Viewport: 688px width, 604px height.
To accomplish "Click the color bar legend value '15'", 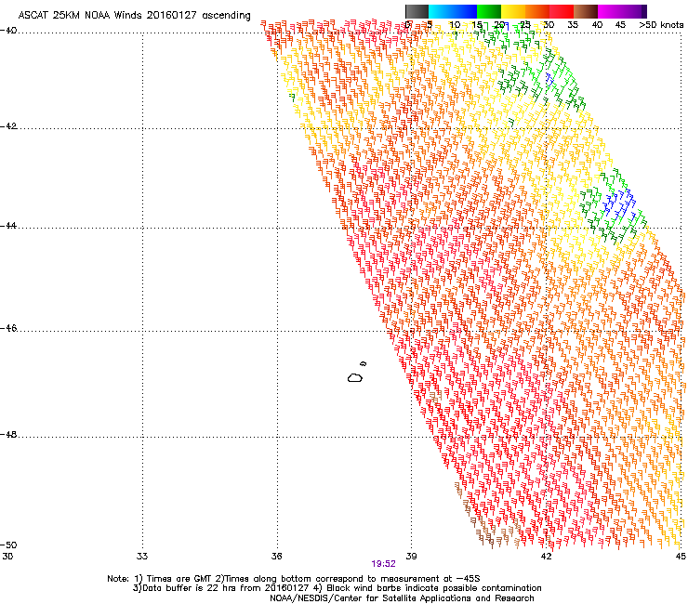I will point(477,25).
